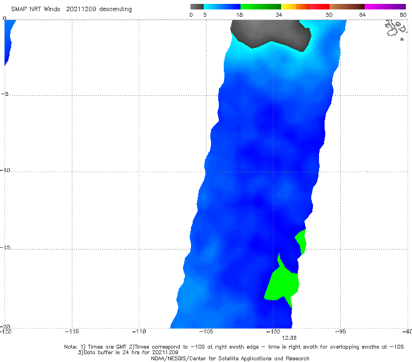Click the color bar label '50'
This screenshot has height=362, width=412.
[x=329, y=14]
